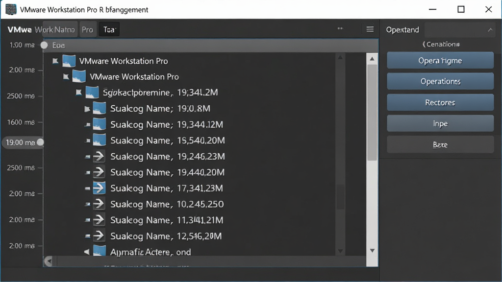Click the 1600 ms timeline label
The width and height of the screenshot is (502, 282).
pos(21,122)
